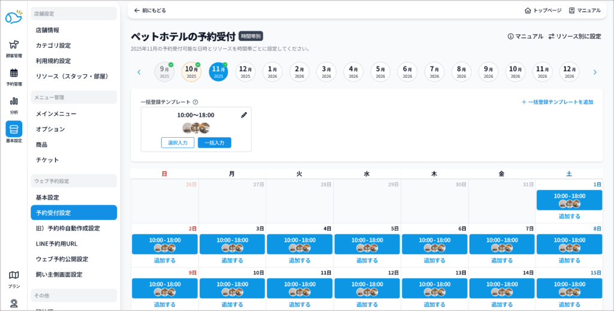Go to top page home link
614x311 pixels.
coord(543,11)
